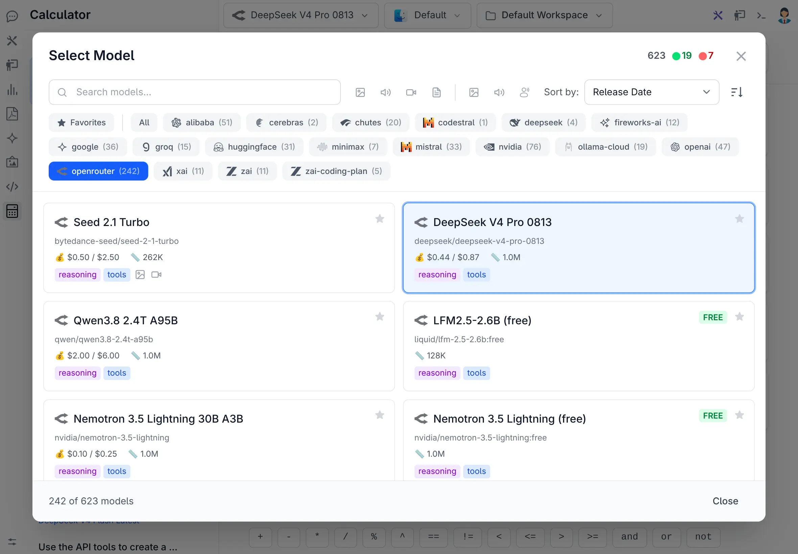Star the LFM2.5-2.6B (free) model
The image size is (798, 554).
[740, 317]
